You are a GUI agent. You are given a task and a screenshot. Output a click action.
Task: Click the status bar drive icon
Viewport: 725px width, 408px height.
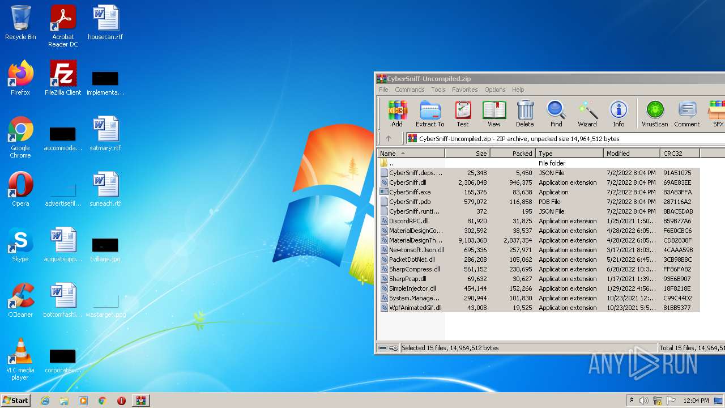[x=383, y=348]
